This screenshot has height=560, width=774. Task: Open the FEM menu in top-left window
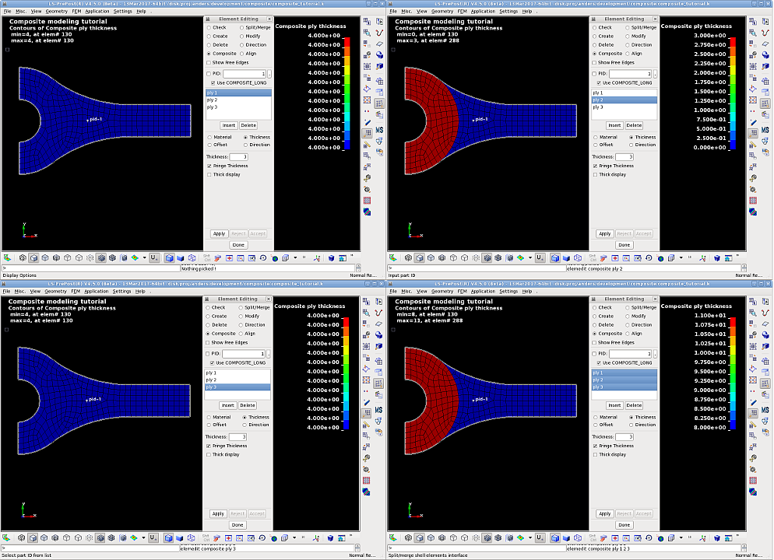77,11
